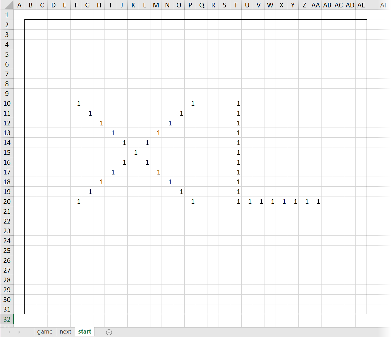Click the sheet tabs scroll-right arrow

19,332
